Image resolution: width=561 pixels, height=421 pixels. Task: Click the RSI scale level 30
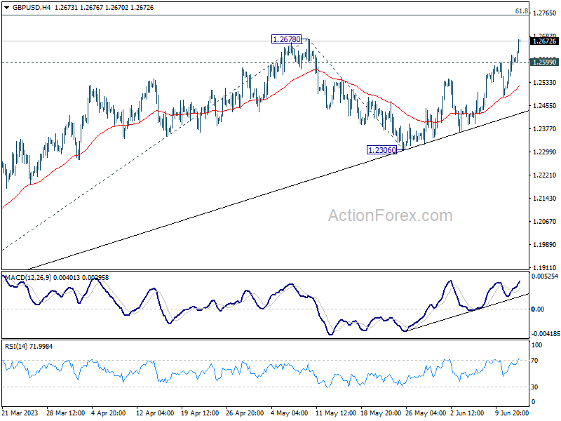pos(534,387)
